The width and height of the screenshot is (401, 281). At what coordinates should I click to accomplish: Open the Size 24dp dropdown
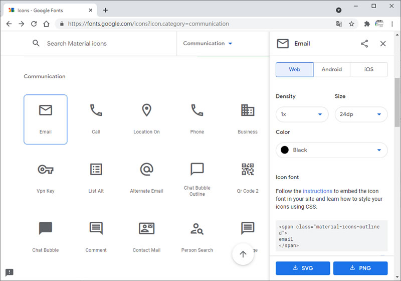click(x=361, y=114)
